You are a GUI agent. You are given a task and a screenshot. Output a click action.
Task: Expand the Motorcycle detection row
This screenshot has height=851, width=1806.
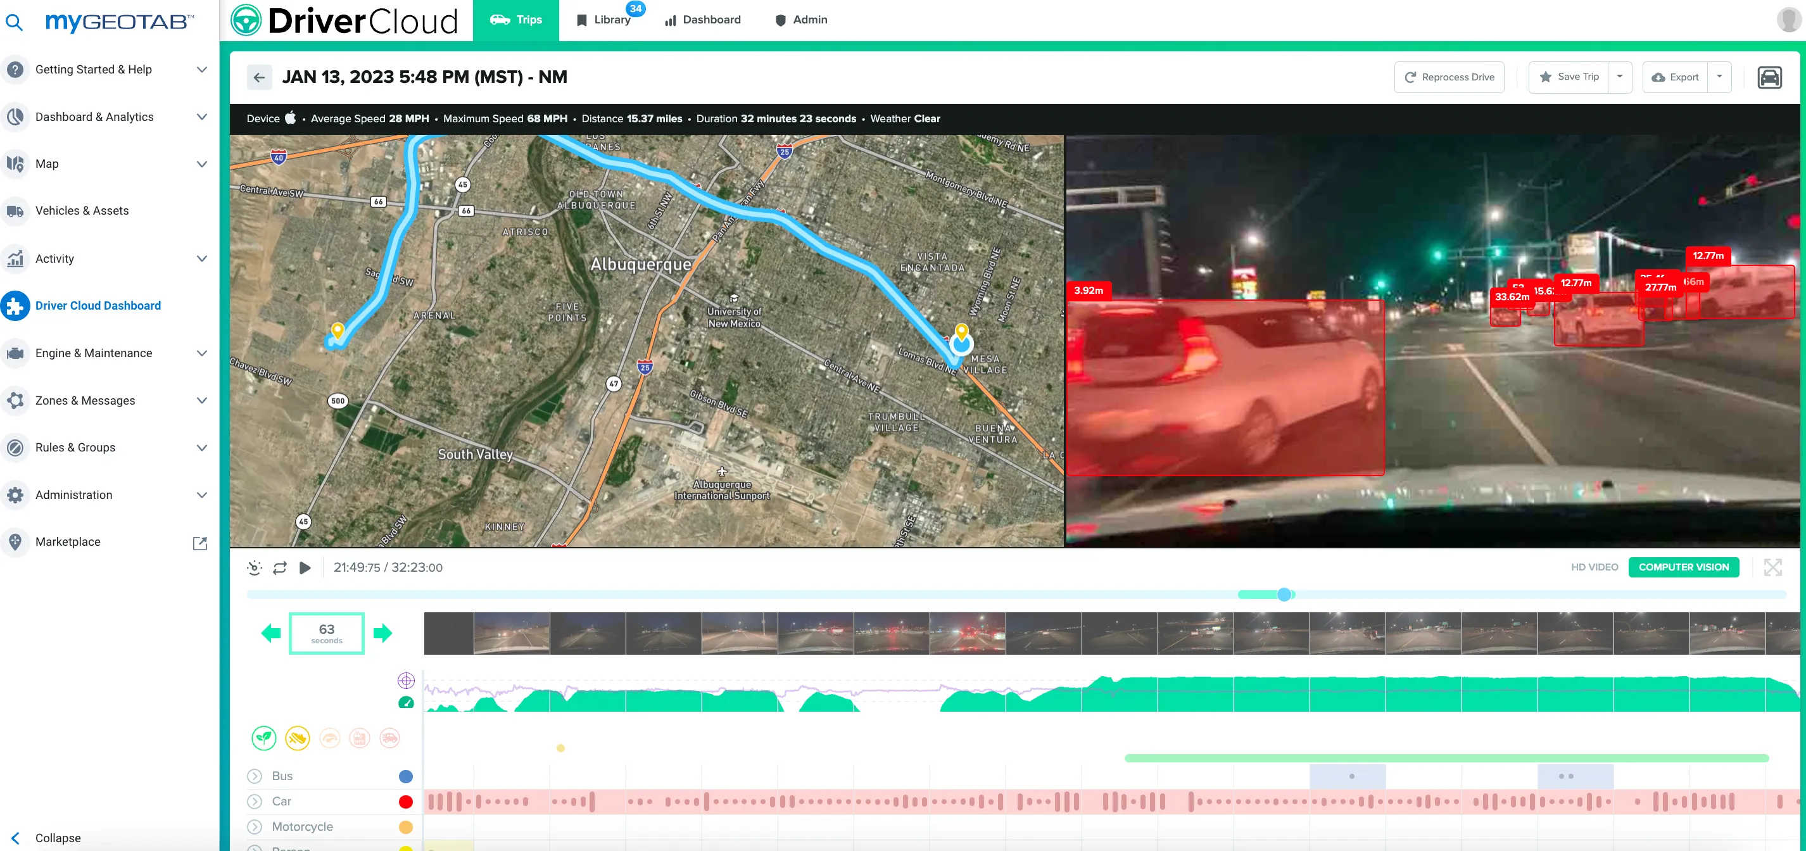pos(255,826)
